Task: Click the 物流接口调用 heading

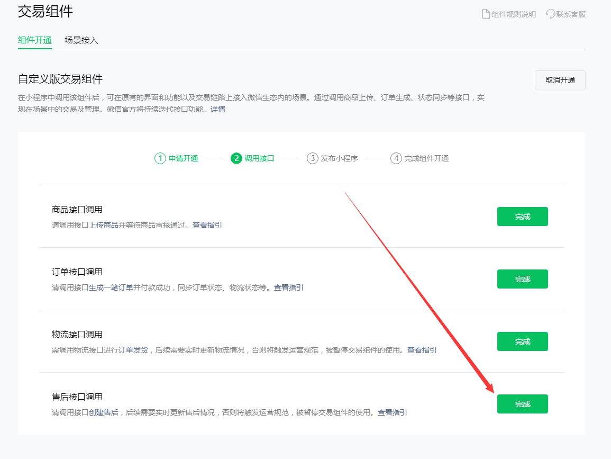Action: pyautogui.click(x=77, y=334)
